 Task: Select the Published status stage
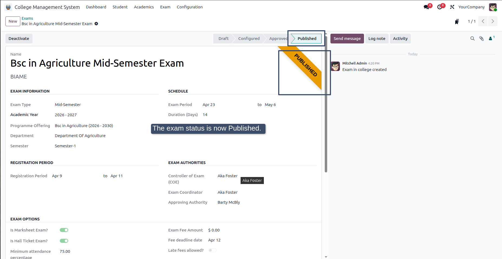(307, 39)
